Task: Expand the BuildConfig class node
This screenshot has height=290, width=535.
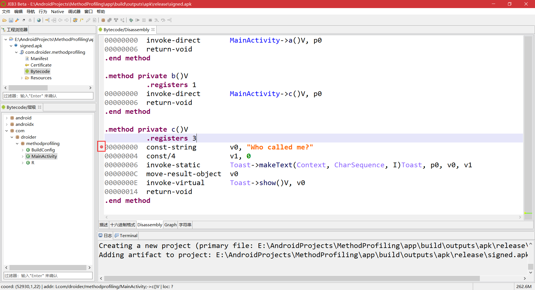Action: [x=23, y=150]
